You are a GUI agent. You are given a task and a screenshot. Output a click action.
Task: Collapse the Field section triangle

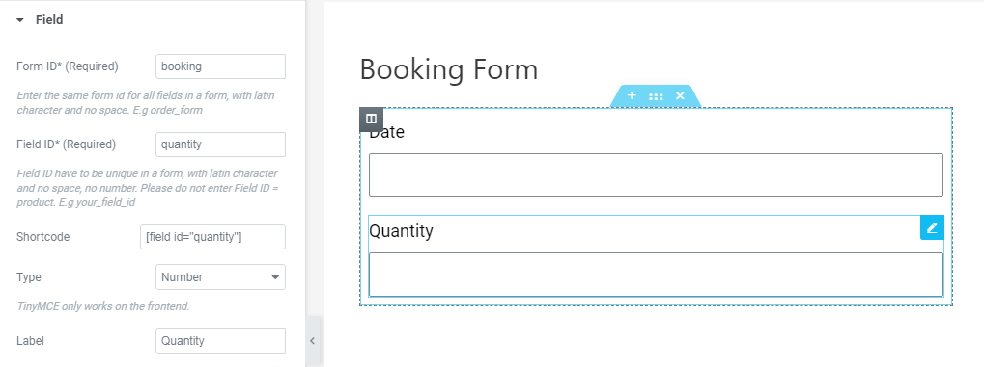(x=20, y=20)
